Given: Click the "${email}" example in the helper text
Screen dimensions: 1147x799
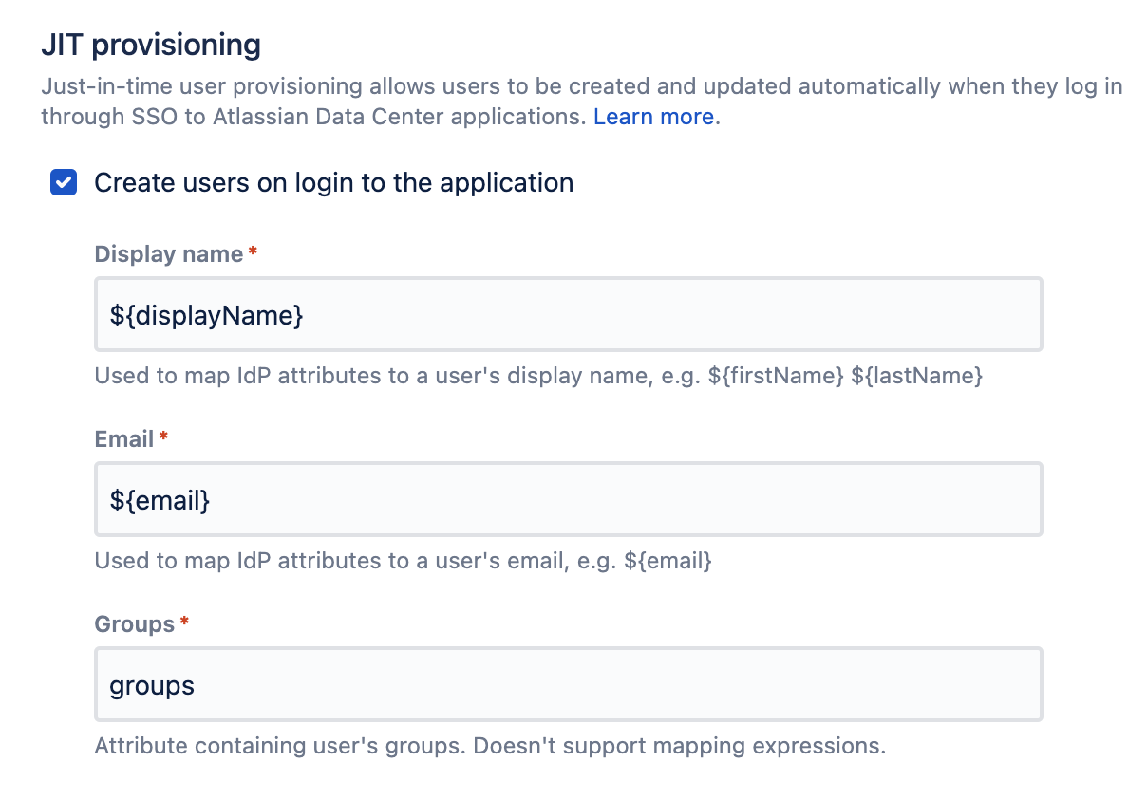Looking at the screenshot, I should (x=668, y=561).
